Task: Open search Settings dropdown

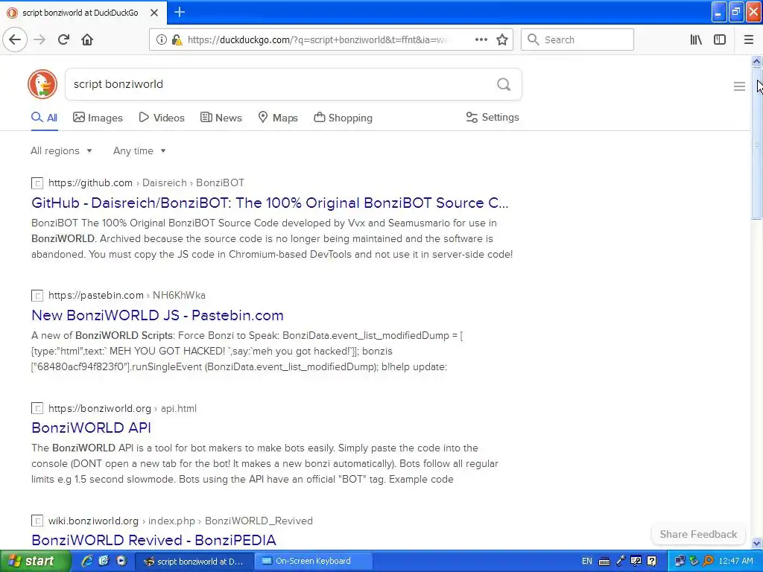Action: click(x=493, y=117)
